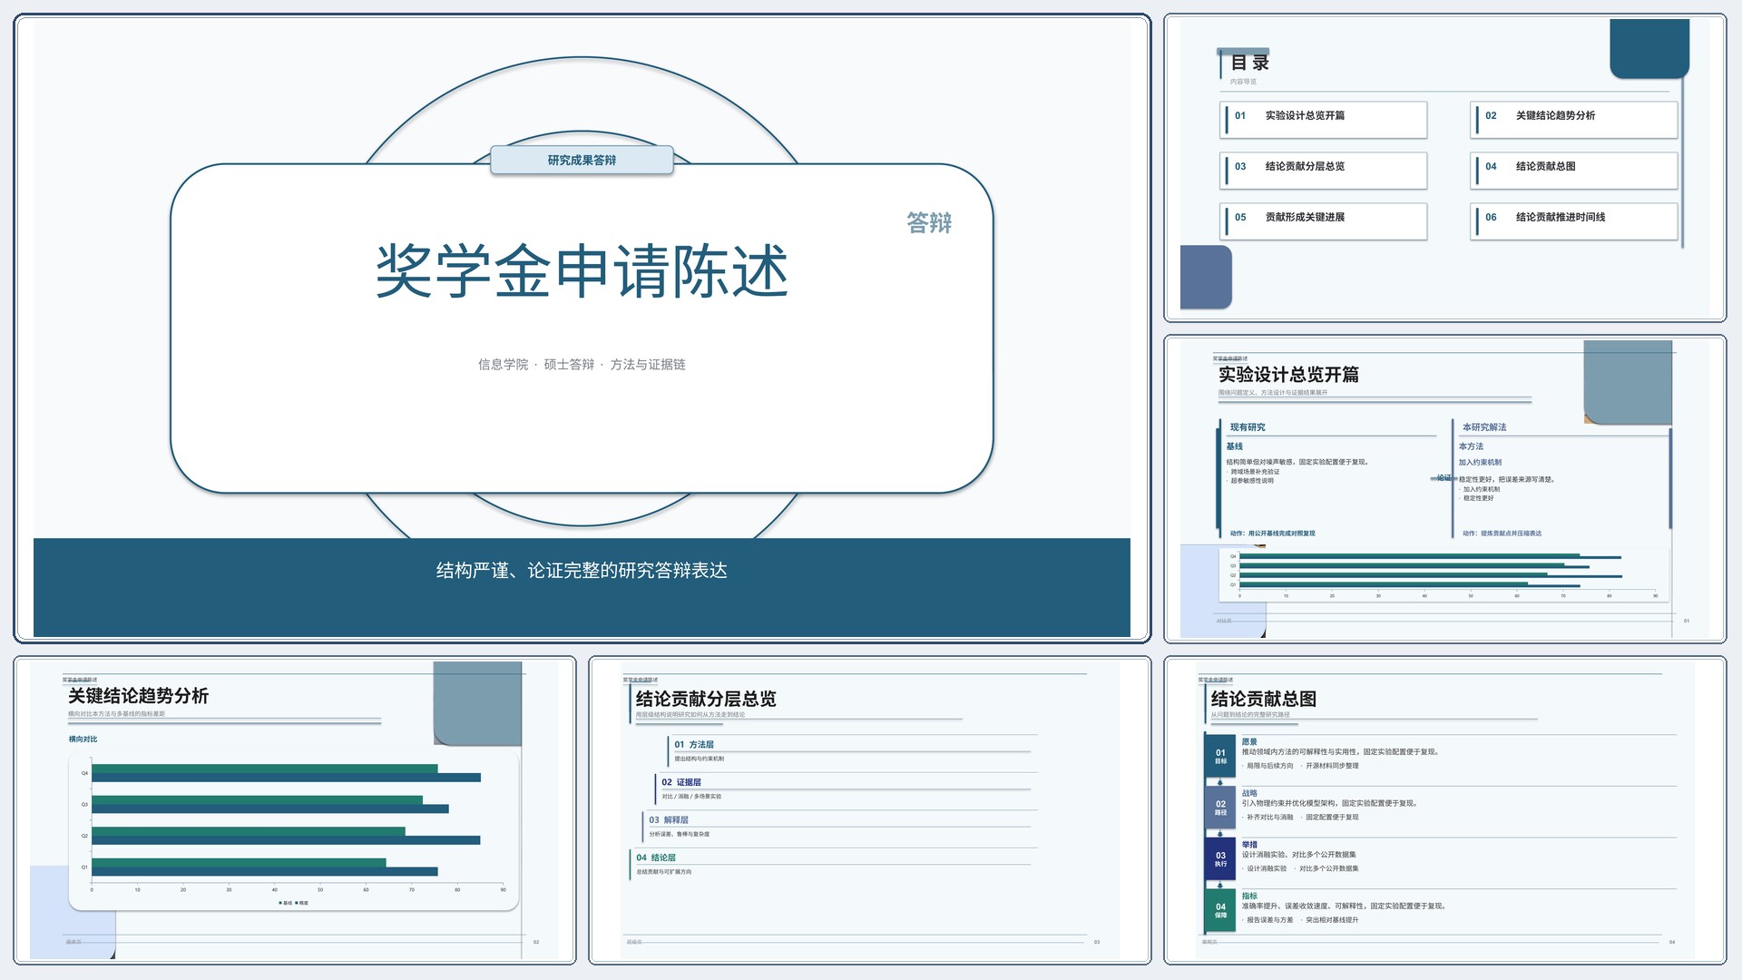
Task: Click the 04 结论层 row
Action: click(832, 864)
